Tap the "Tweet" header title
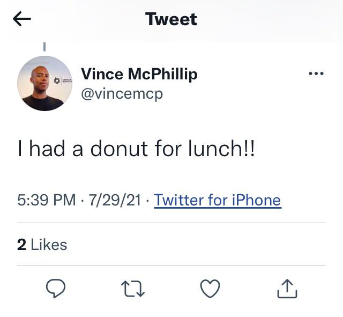343x317 pixels. pos(171,19)
